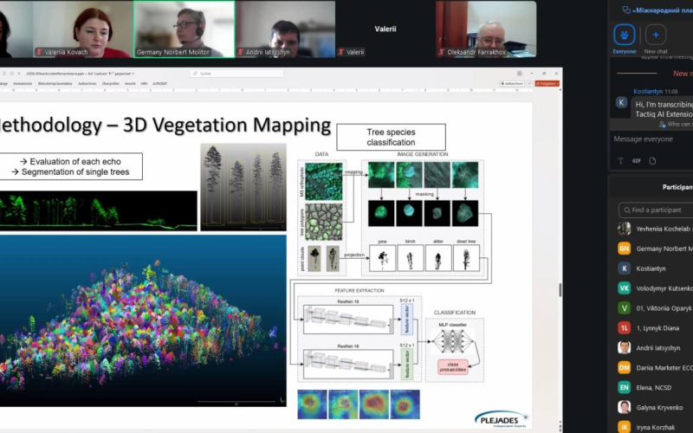The image size is (693, 433).
Task: Open the ACROBAT ribbon tab
Action: [x=159, y=83]
